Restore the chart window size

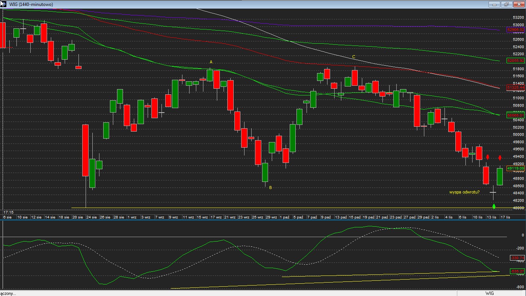coord(507,4)
